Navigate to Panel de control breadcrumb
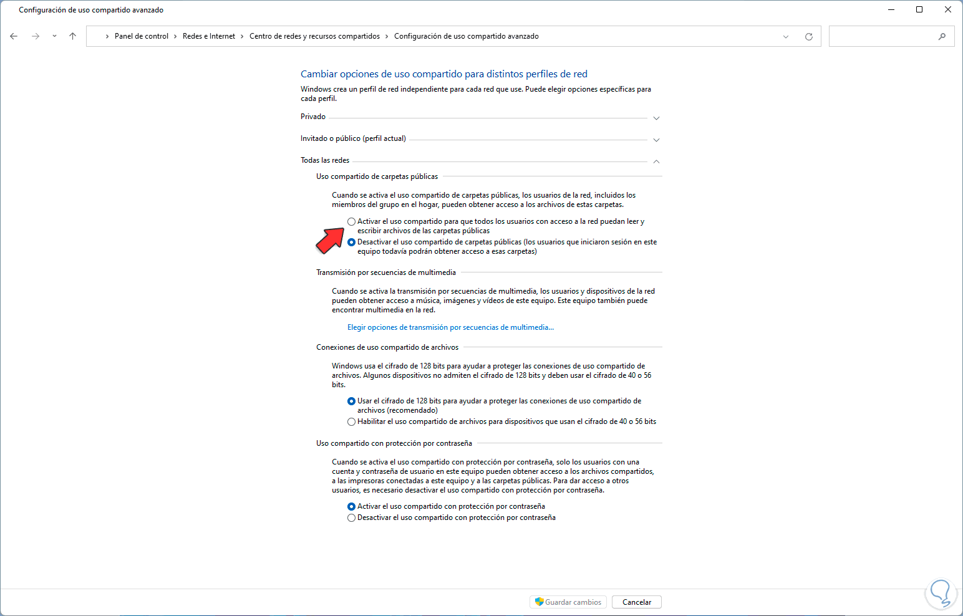The image size is (963, 616). click(142, 36)
